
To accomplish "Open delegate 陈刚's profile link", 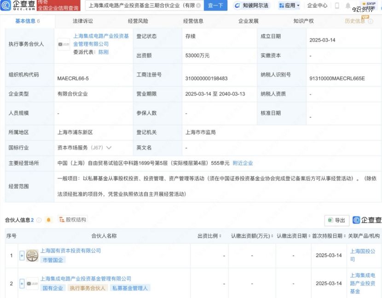I will (104, 52).
